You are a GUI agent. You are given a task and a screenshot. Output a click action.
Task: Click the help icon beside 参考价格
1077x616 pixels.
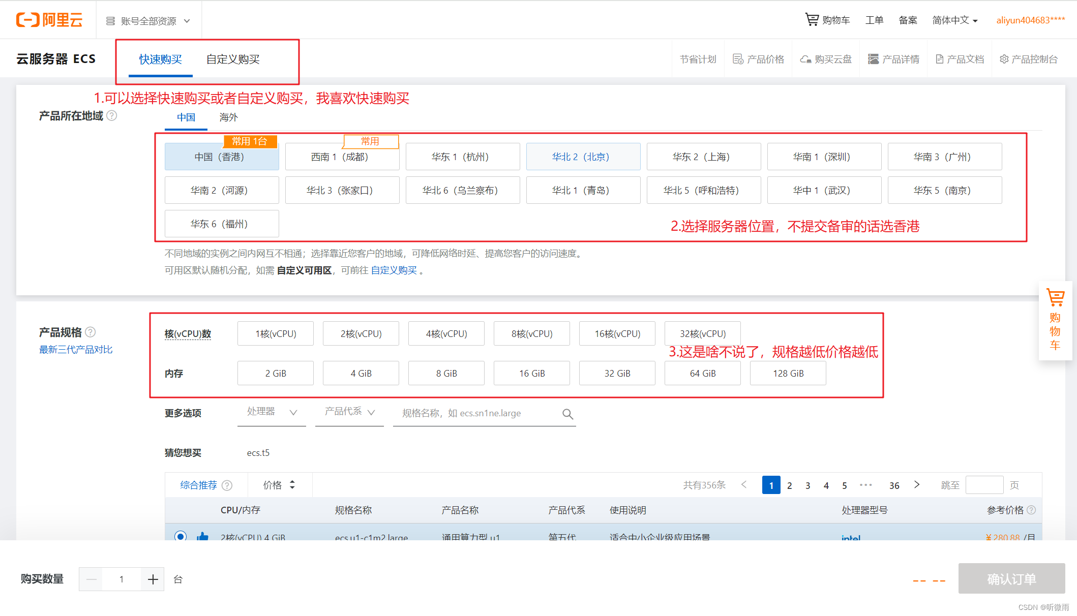(1031, 510)
